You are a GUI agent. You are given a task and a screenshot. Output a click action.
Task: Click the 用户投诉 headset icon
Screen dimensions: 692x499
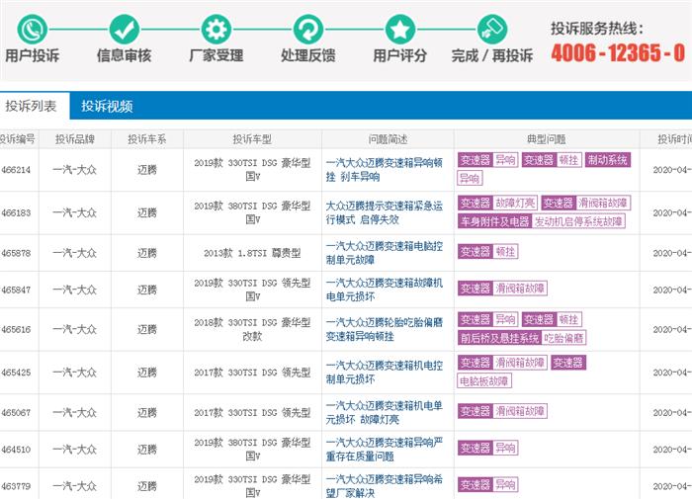(32, 28)
